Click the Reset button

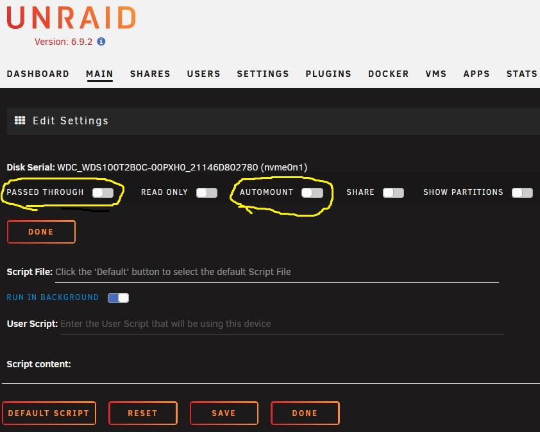click(x=142, y=413)
